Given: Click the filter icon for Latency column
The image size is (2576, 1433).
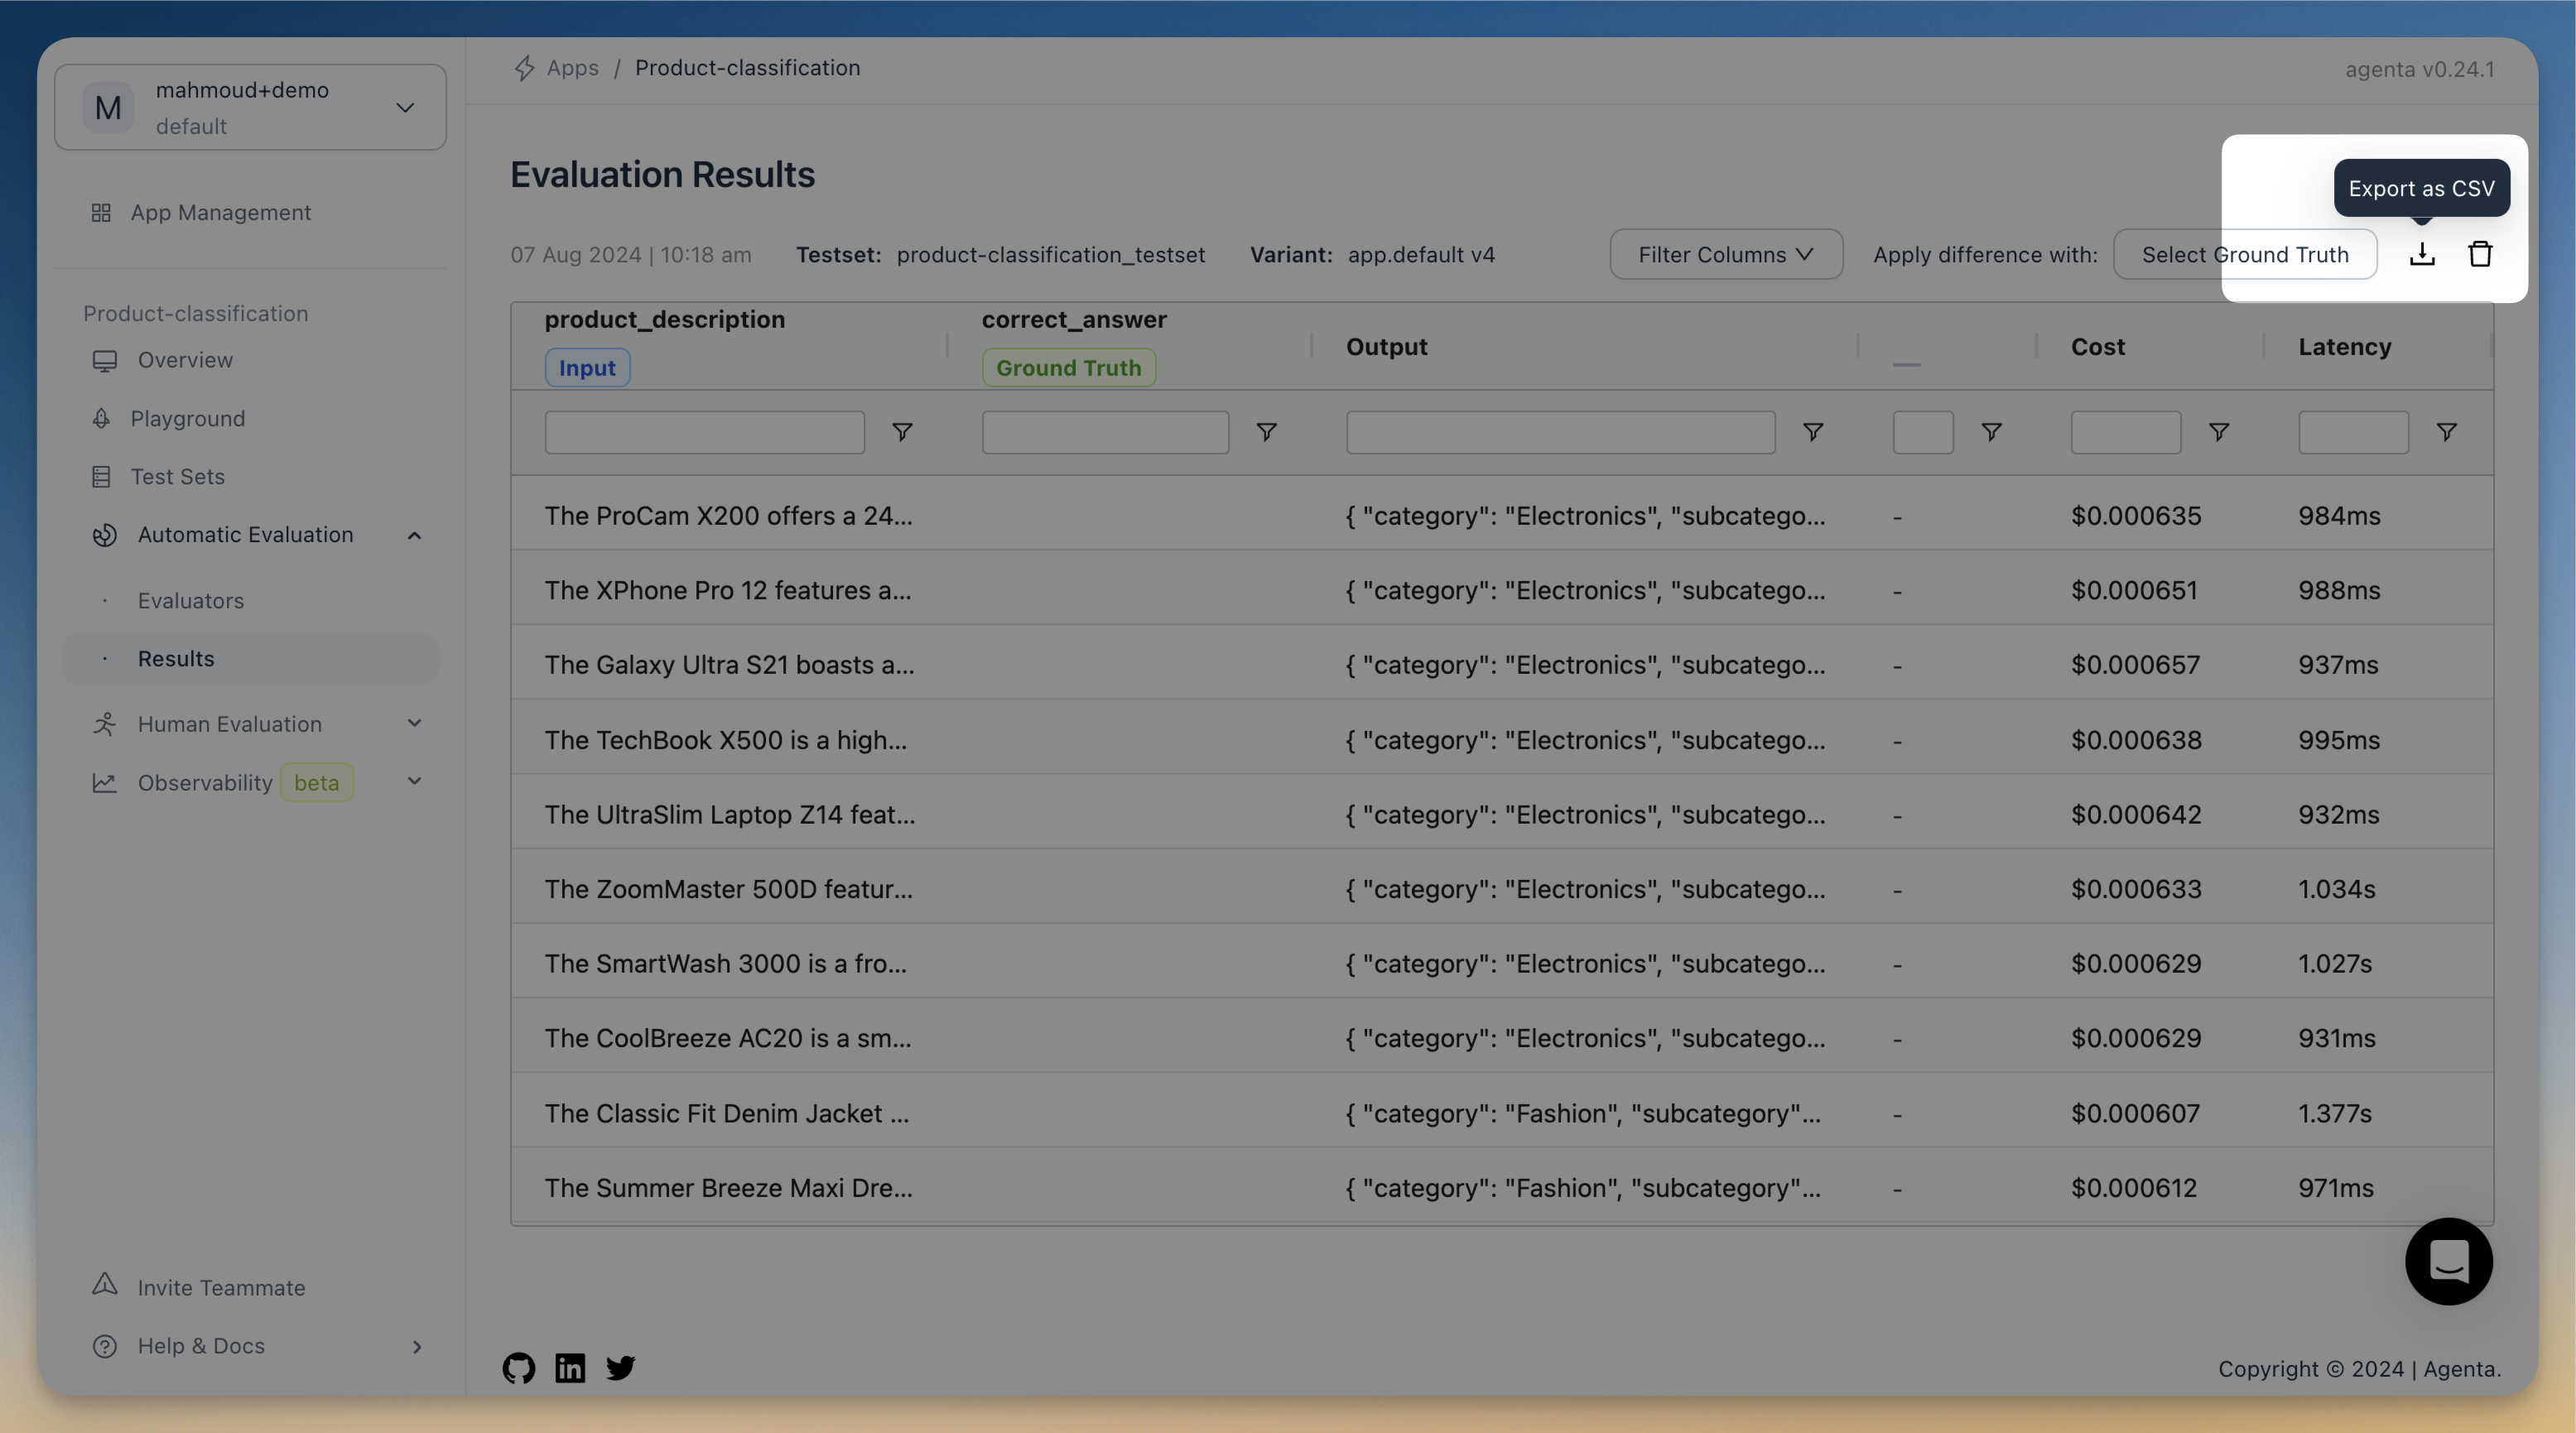Looking at the screenshot, I should 2446,432.
